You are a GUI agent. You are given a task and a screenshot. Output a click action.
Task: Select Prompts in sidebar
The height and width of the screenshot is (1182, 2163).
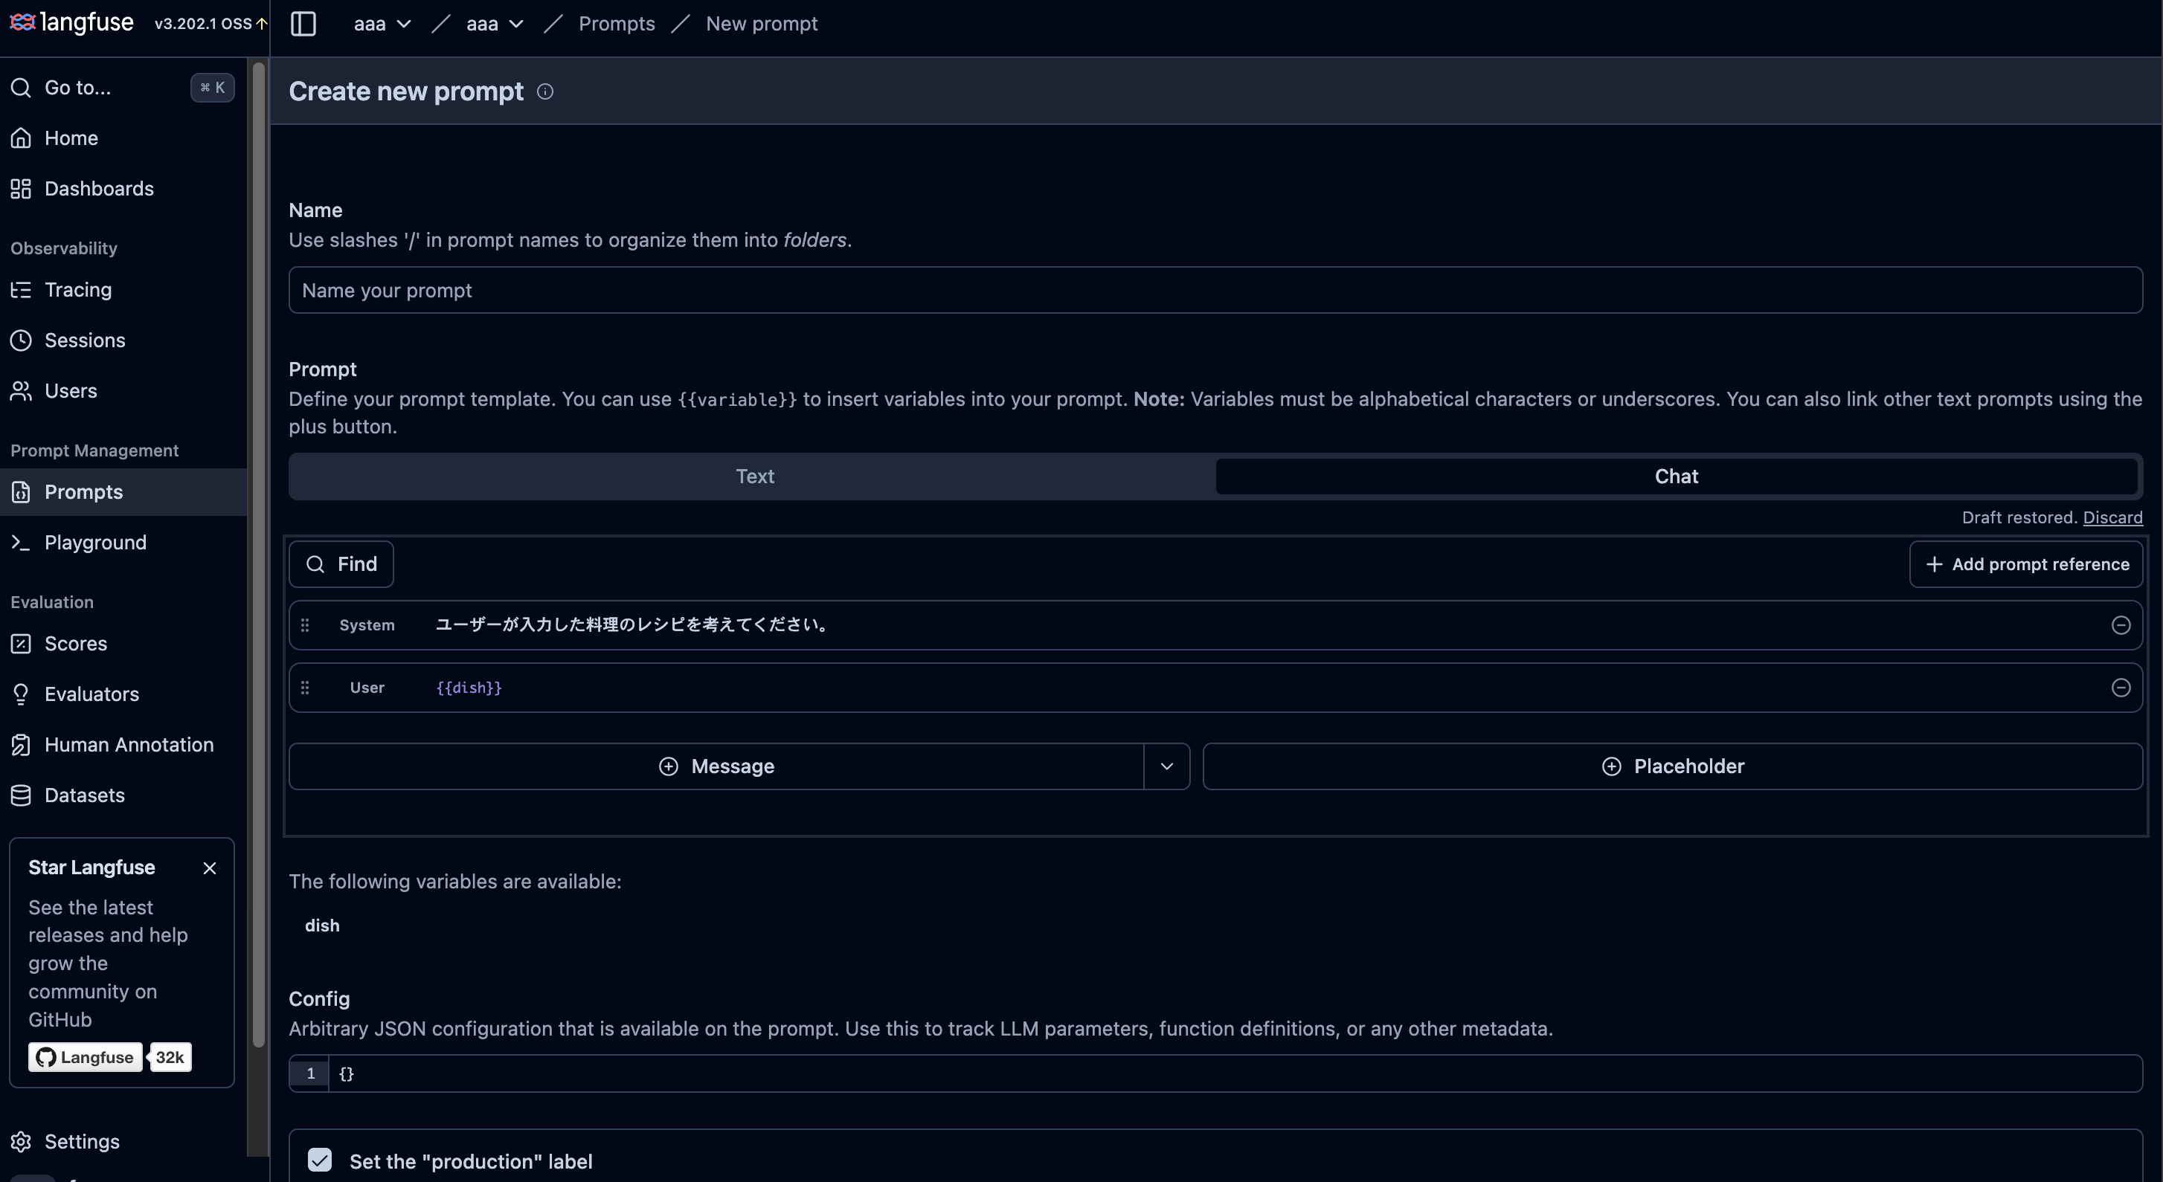(123, 492)
